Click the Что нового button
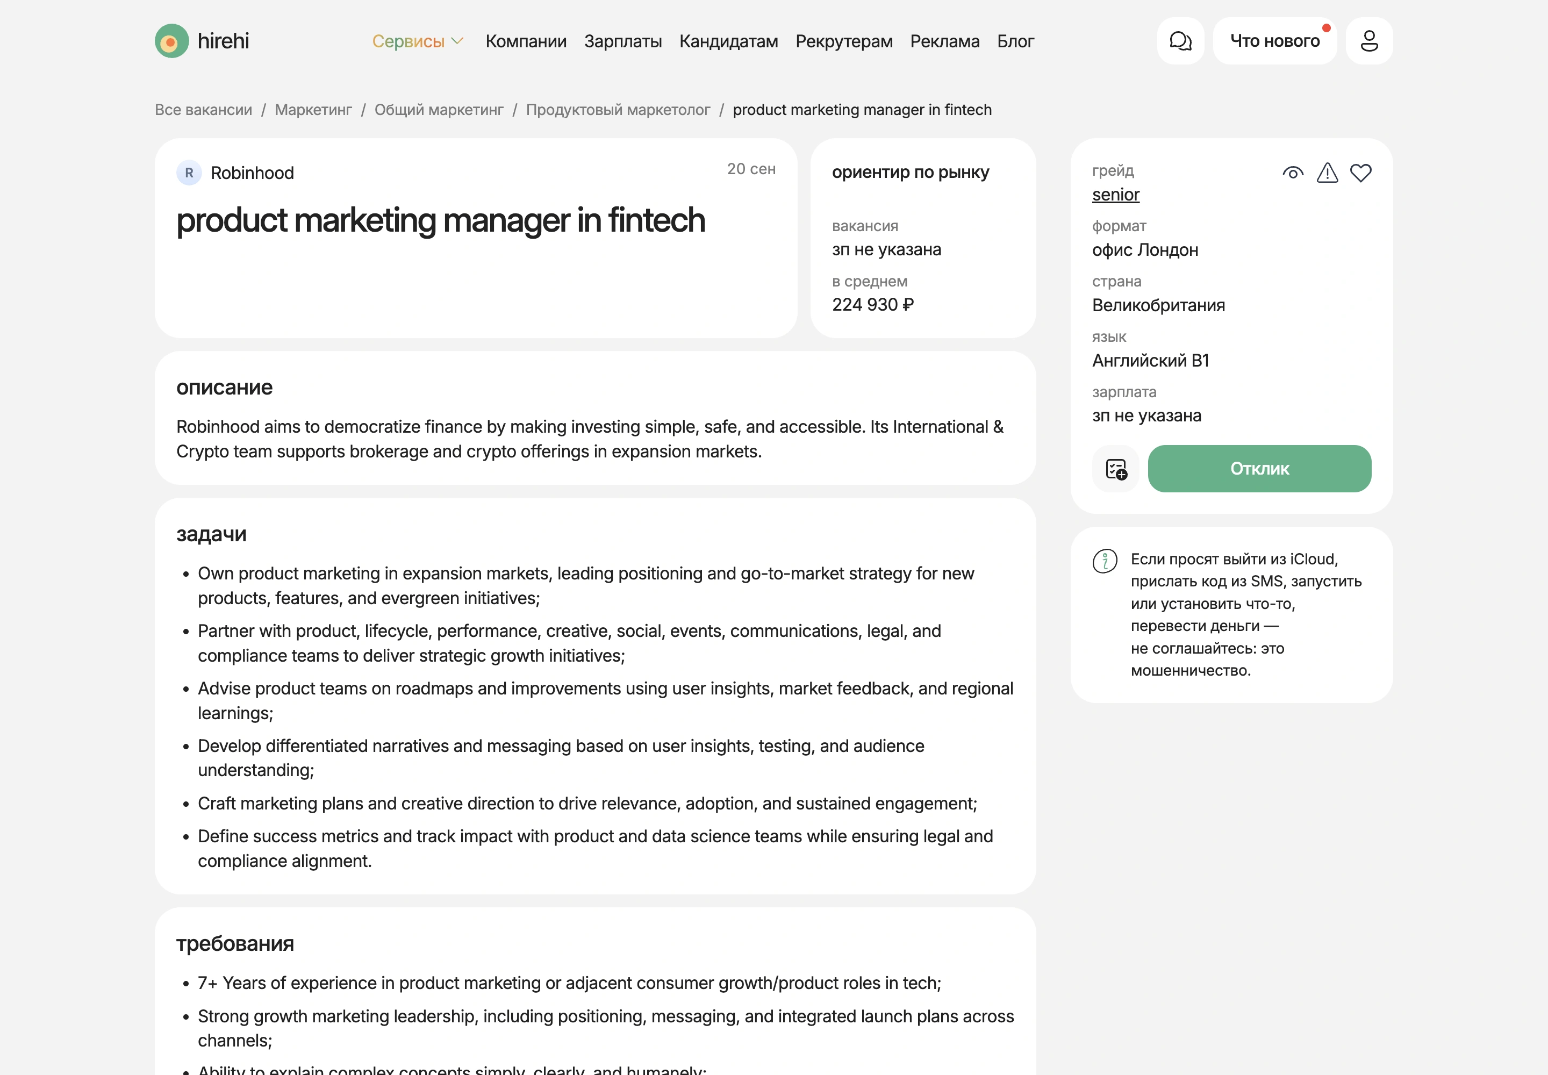This screenshot has width=1548, height=1075. point(1274,41)
